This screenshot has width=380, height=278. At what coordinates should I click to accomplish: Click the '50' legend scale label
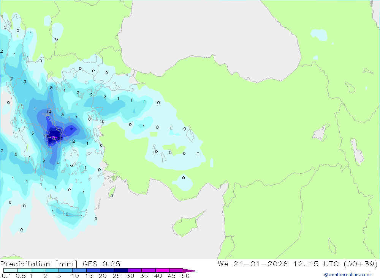point(185,276)
